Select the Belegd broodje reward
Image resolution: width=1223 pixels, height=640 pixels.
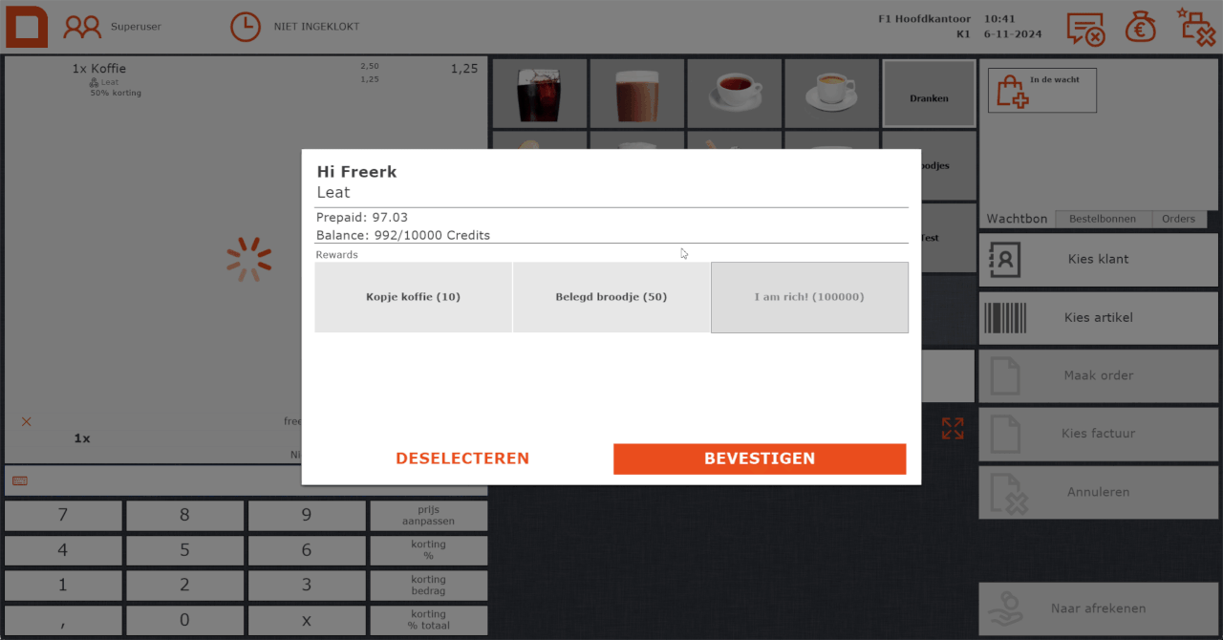pos(611,297)
